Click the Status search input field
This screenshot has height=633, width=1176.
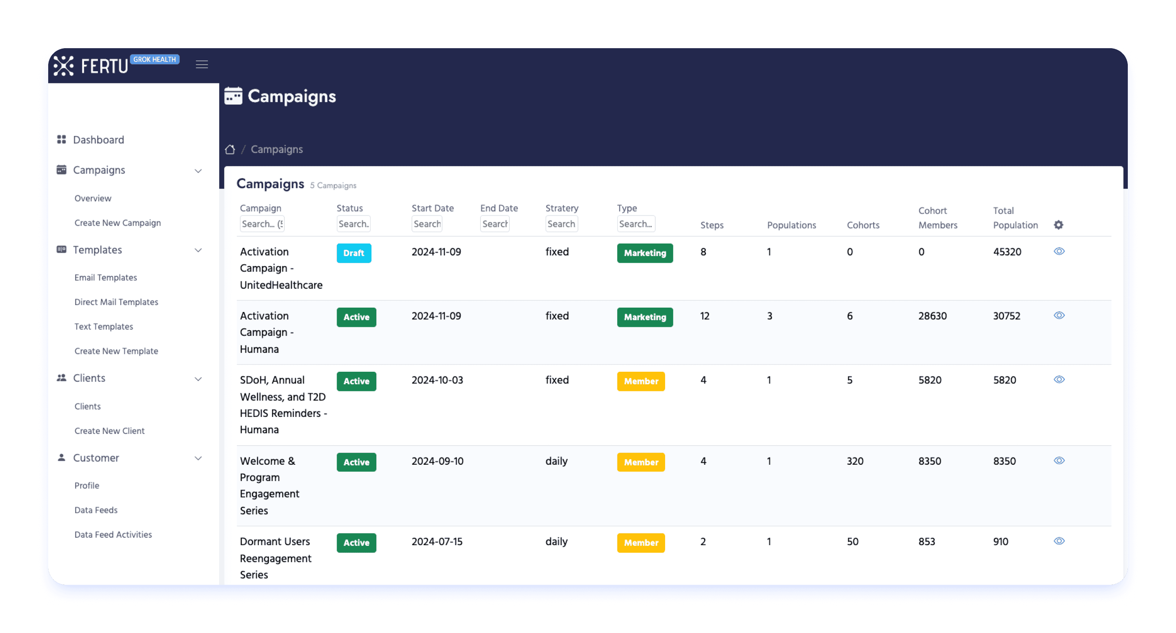pos(353,223)
